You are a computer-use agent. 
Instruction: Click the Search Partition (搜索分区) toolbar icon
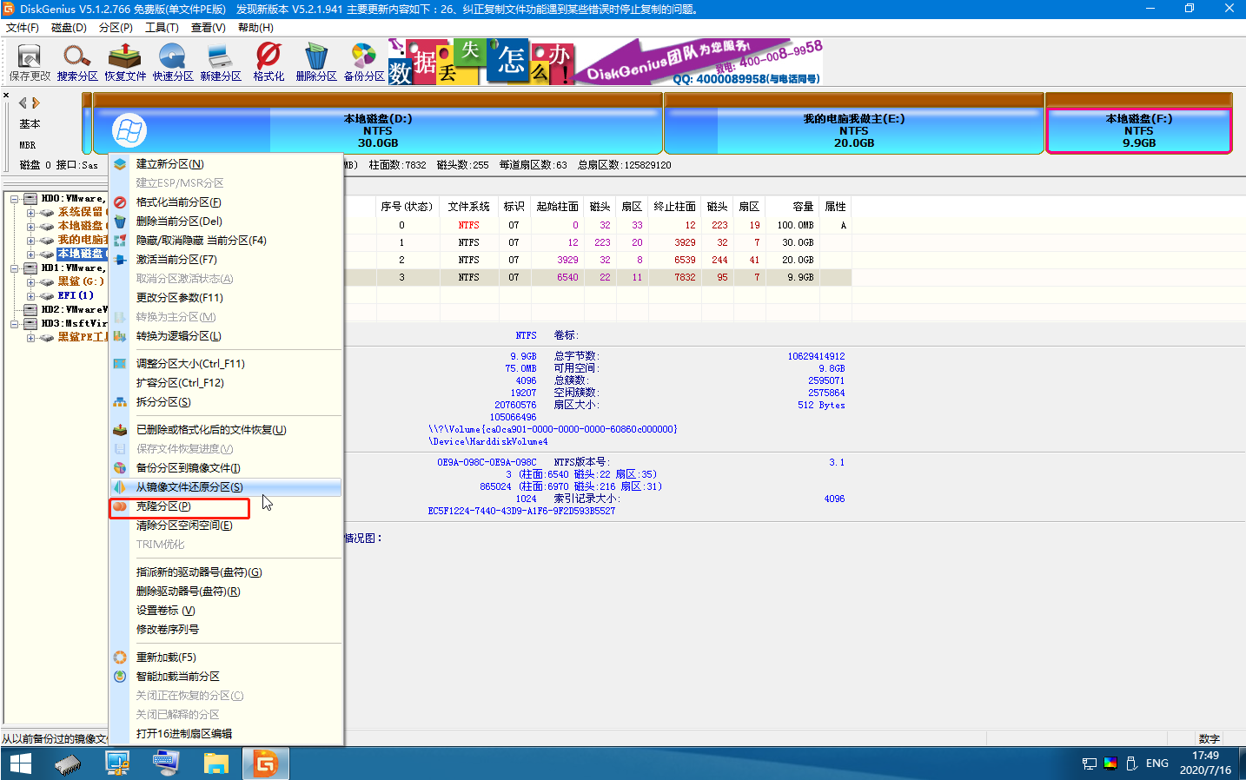tap(77, 63)
